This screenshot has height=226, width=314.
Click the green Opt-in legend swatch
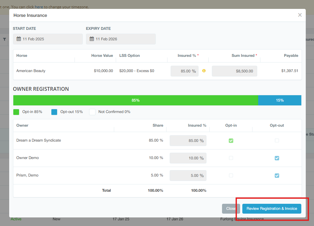coord(16,112)
